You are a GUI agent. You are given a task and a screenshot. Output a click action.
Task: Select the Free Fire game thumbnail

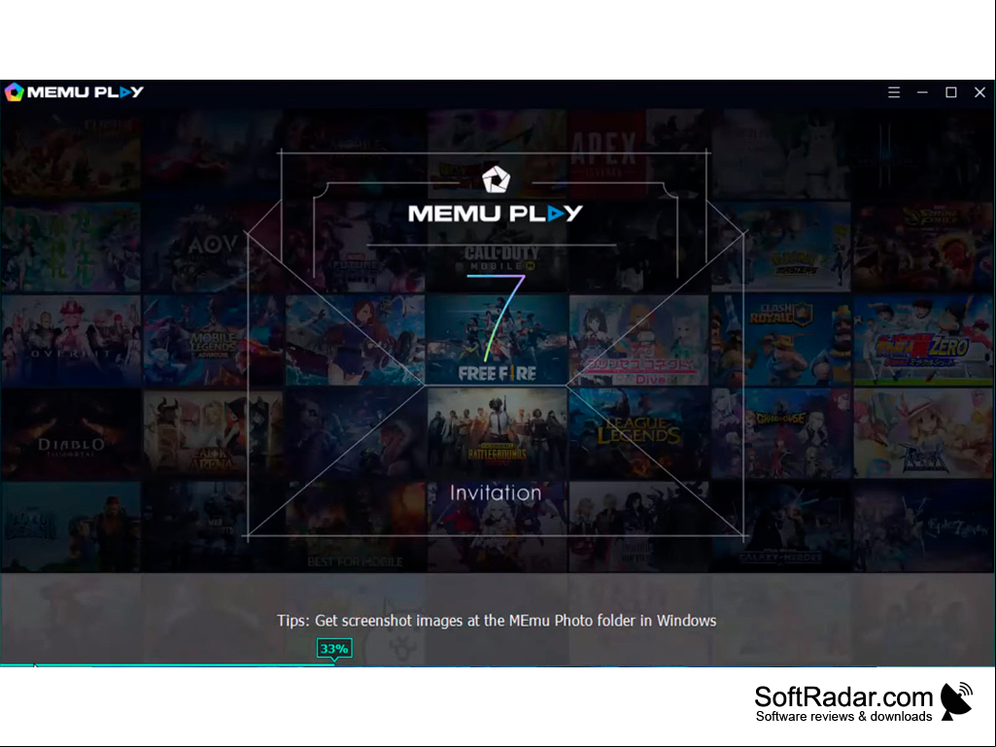(x=497, y=340)
